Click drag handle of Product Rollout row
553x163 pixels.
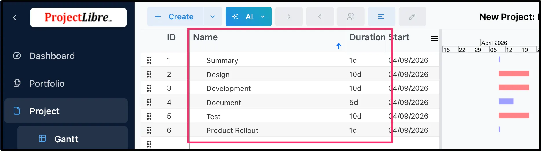point(149,130)
